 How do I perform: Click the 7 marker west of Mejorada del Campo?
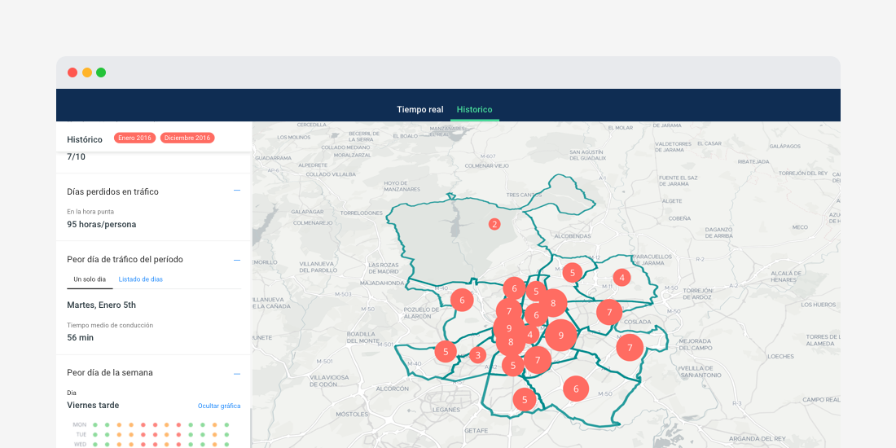[629, 348]
